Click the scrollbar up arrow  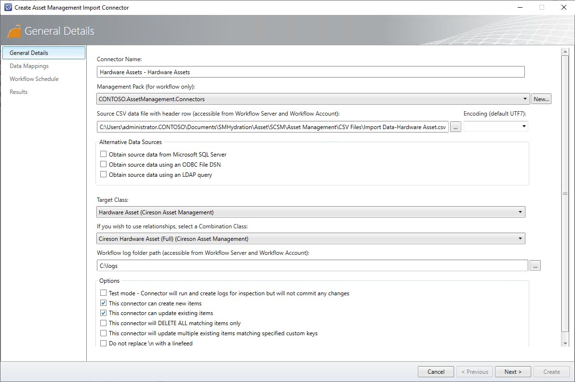(565, 52)
